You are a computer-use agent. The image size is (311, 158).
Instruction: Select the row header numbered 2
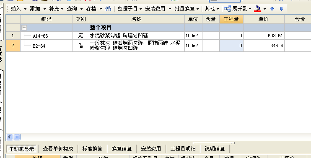pyautogui.click(x=13, y=46)
